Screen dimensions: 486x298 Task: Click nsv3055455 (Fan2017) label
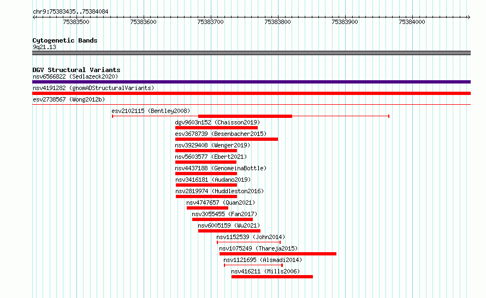click(x=225, y=214)
